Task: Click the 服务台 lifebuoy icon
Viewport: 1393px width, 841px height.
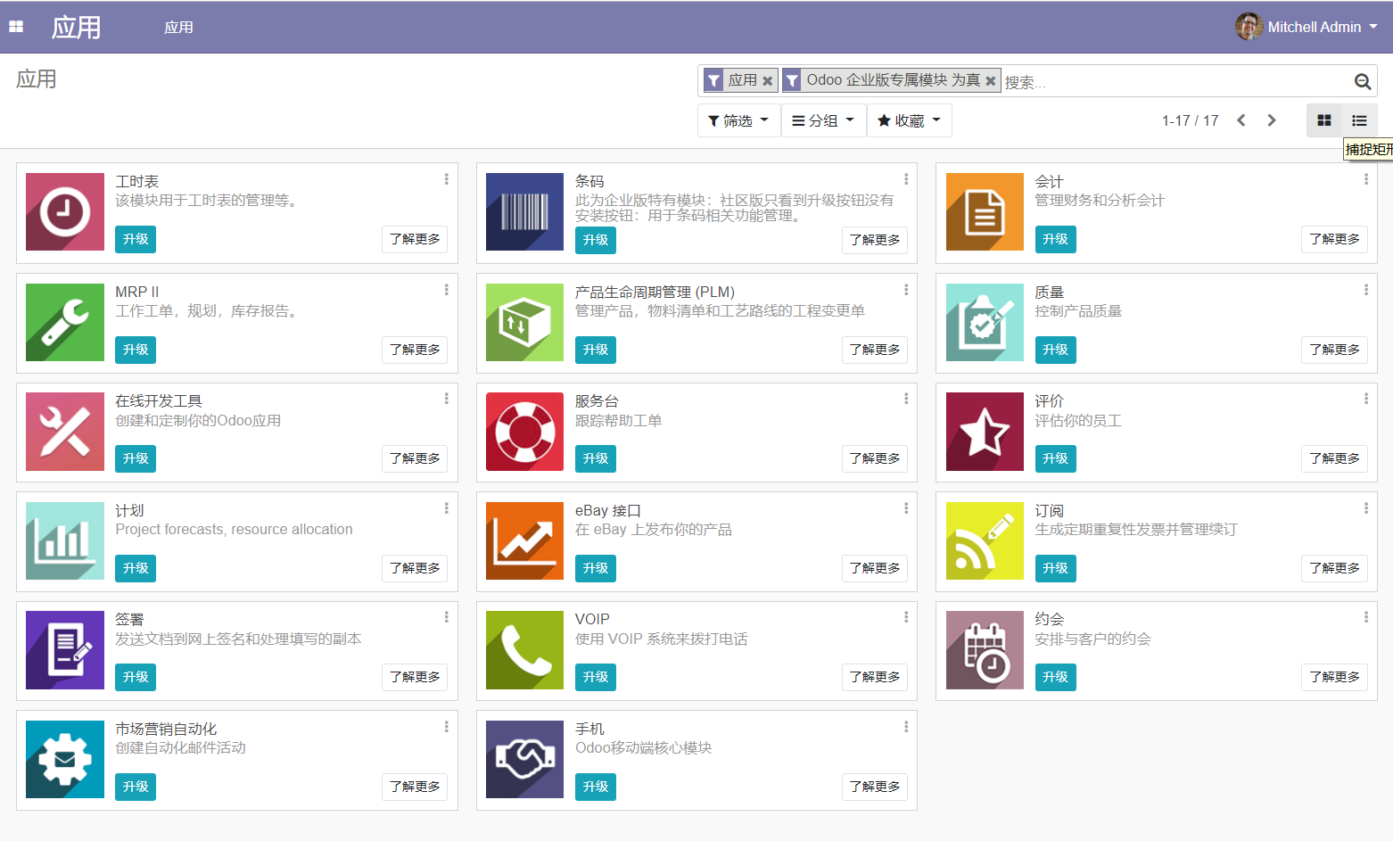Action: 524,432
